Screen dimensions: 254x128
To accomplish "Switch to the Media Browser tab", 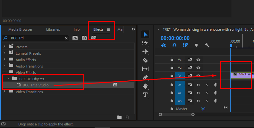I will [20, 29].
